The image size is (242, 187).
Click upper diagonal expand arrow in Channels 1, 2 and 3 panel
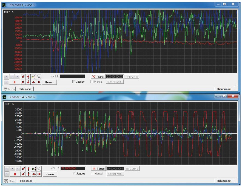coord(23,77)
